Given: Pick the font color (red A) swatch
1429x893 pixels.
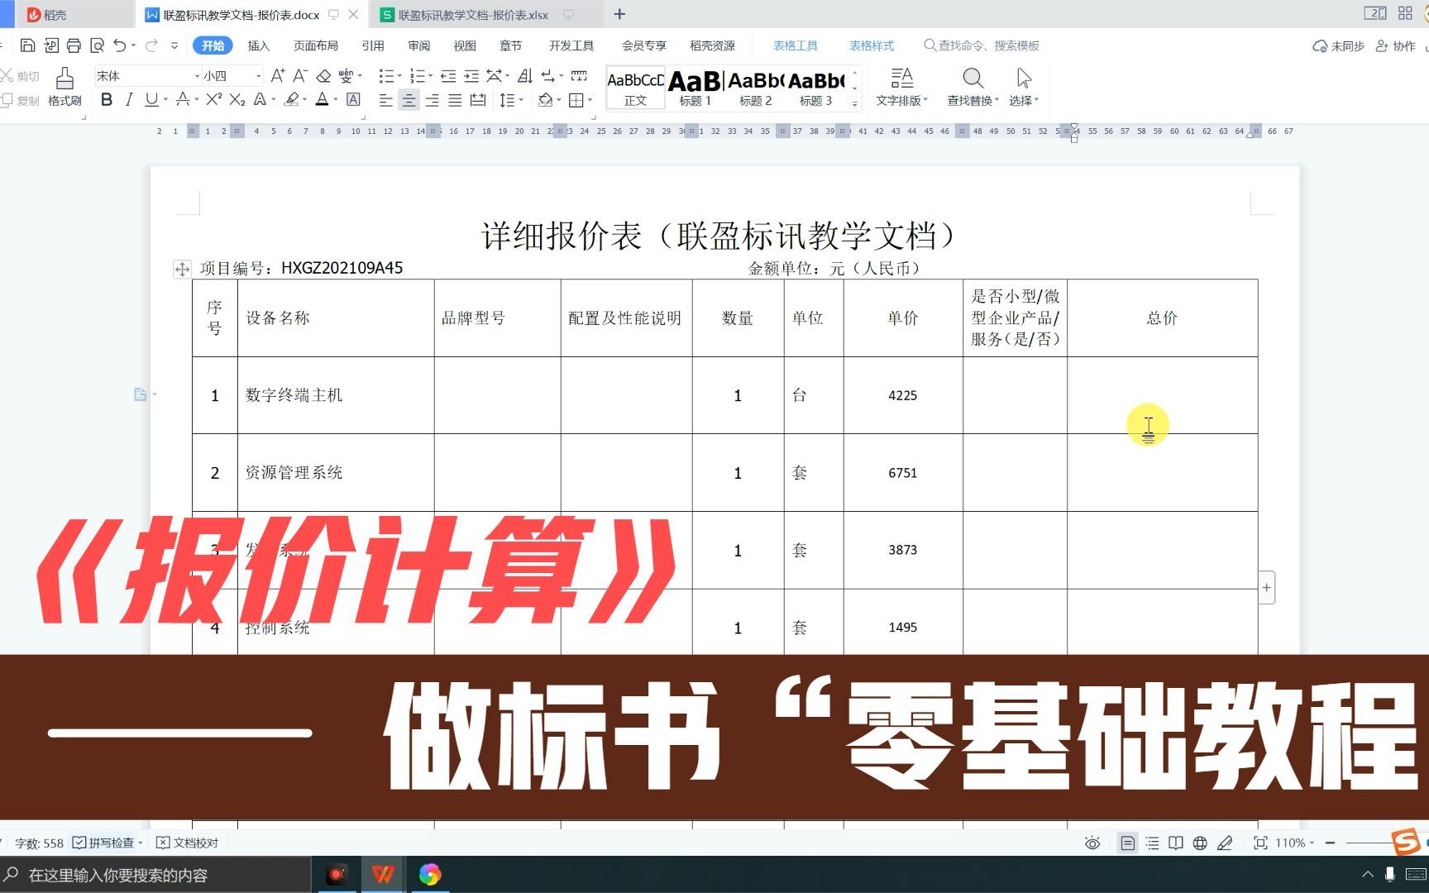Looking at the screenshot, I should (x=322, y=100).
